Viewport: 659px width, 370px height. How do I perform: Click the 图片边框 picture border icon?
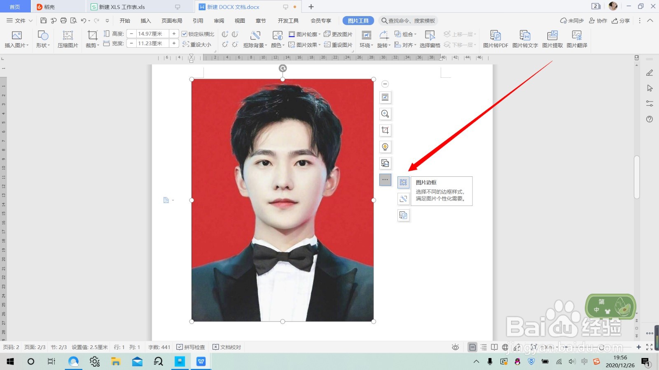[x=403, y=183]
